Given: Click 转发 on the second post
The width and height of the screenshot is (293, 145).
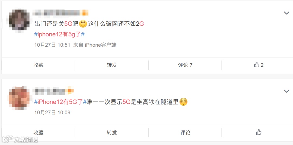Looking at the screenshot, I should (112, 133).
